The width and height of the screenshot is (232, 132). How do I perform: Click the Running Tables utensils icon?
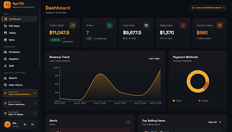pos(220,25)
